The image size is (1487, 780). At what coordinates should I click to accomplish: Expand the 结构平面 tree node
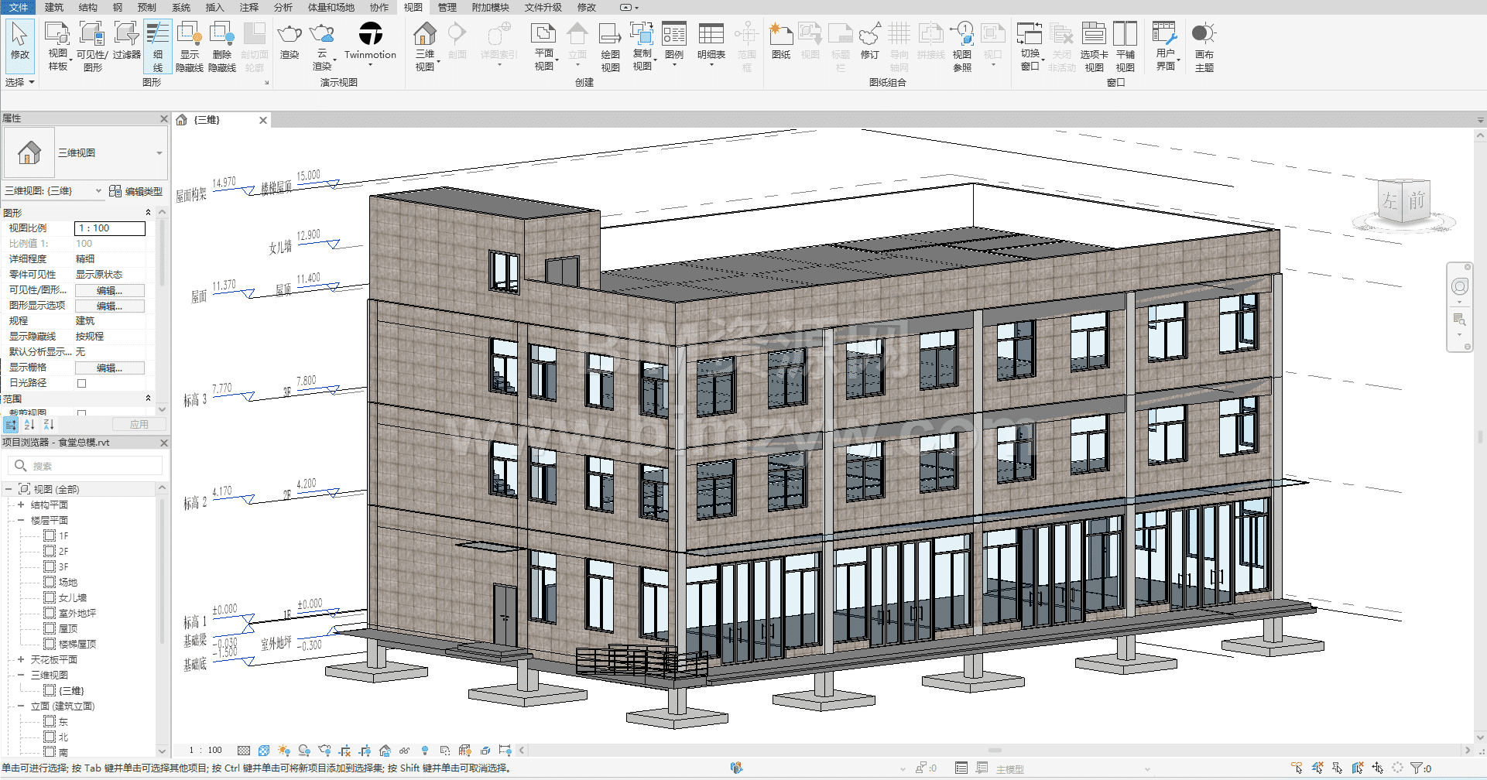(21, 505)
